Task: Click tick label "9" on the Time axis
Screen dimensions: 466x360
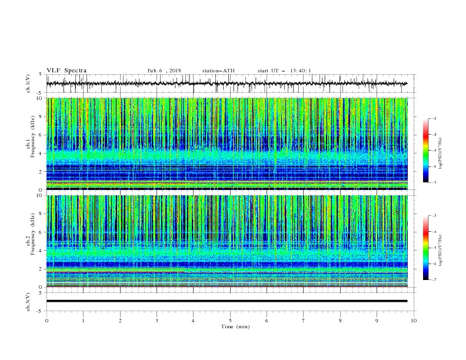Action: coord(377,321)
